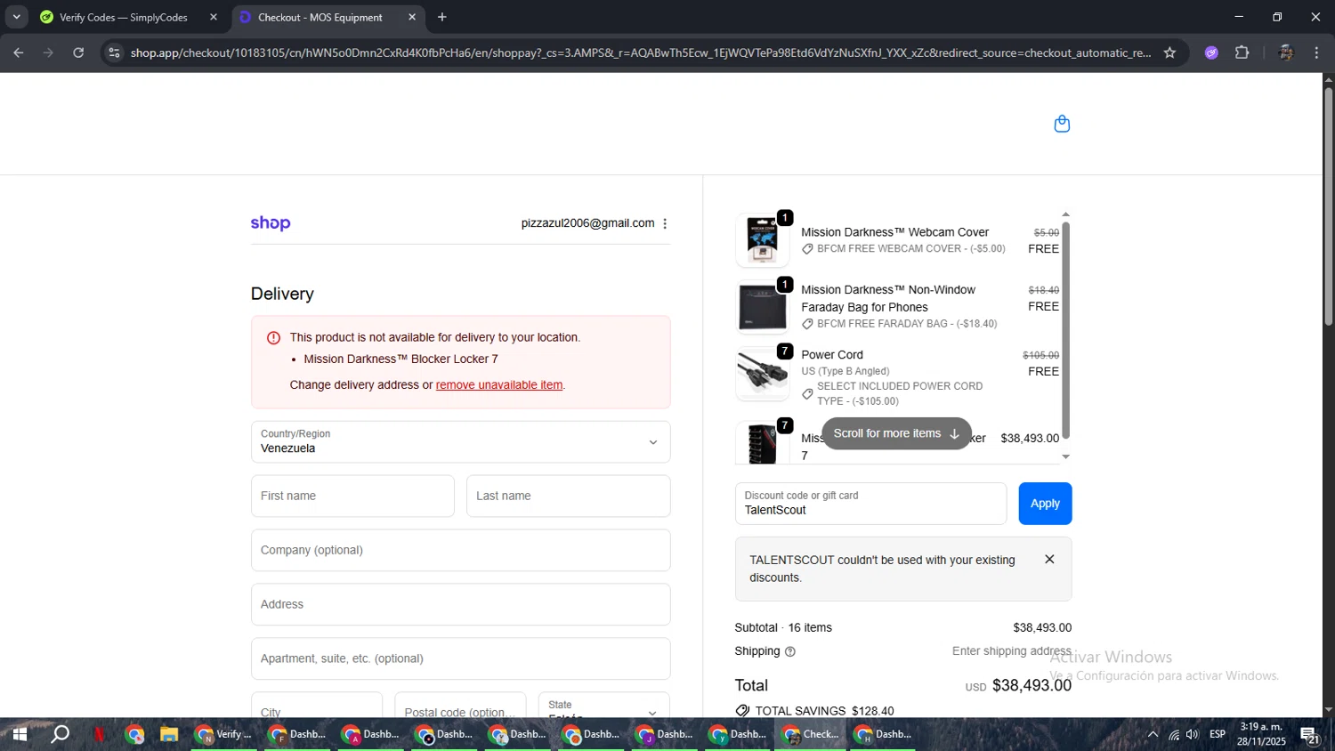Click Scroll for more items button
The height and width of the screenshot is (751, 1335).
(896, 433)
